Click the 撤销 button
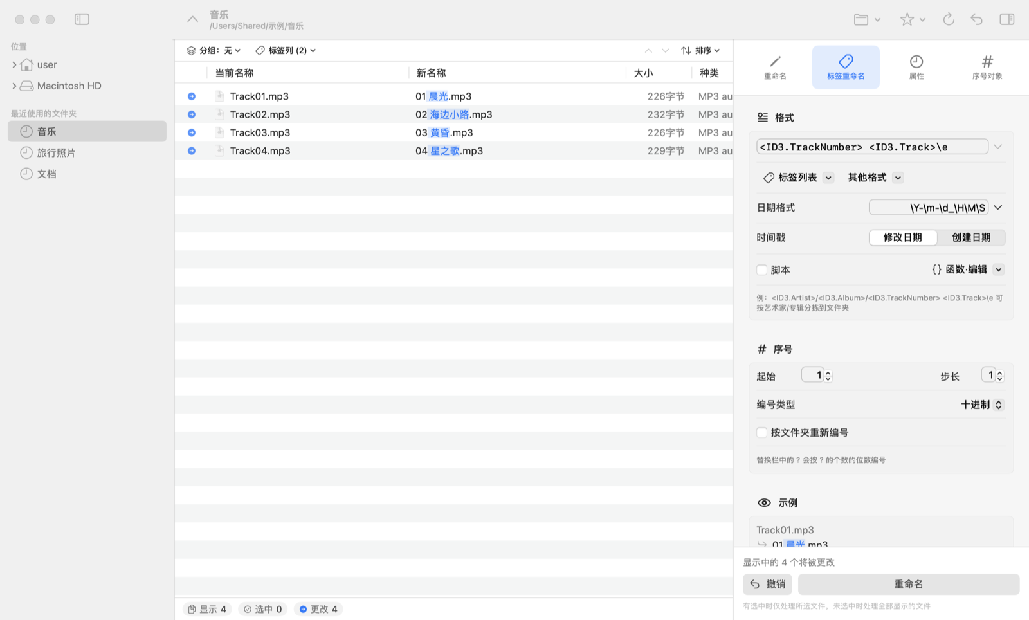Image resolution: width=1029 pixels, height=620 pixels. [x=767, y=584]
